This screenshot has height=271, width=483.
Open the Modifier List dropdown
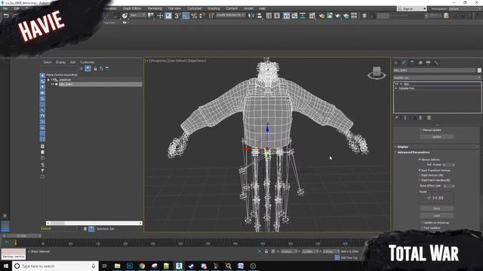pyautogui.click(x=437, y=78)
